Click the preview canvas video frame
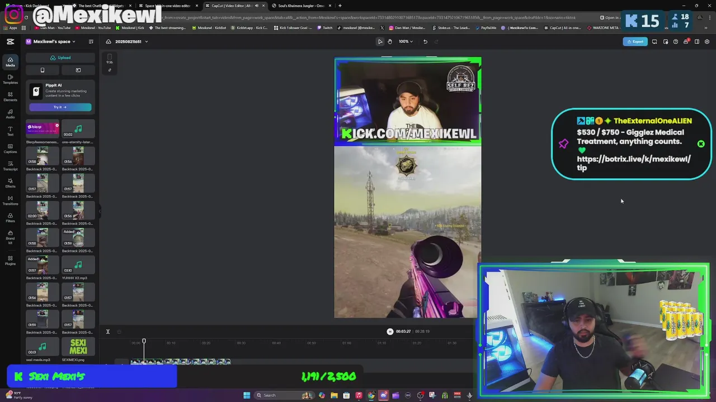 [x=408, y=188]
